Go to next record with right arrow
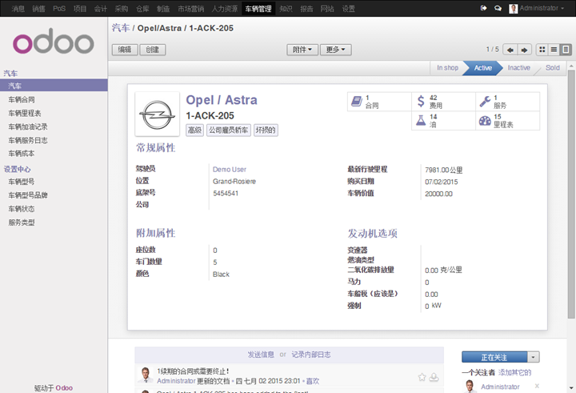This screenshot has height=393, width=576. point(524,50)
